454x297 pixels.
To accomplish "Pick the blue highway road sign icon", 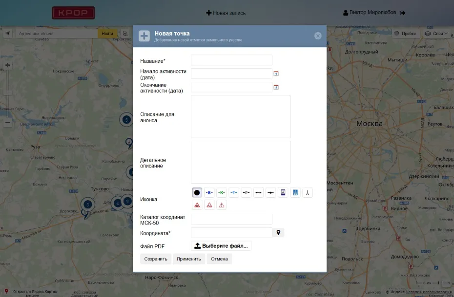I will (295, 193).
